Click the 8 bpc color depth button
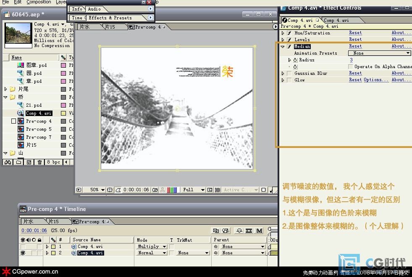The image size is (412, 277). click(53, 162)
